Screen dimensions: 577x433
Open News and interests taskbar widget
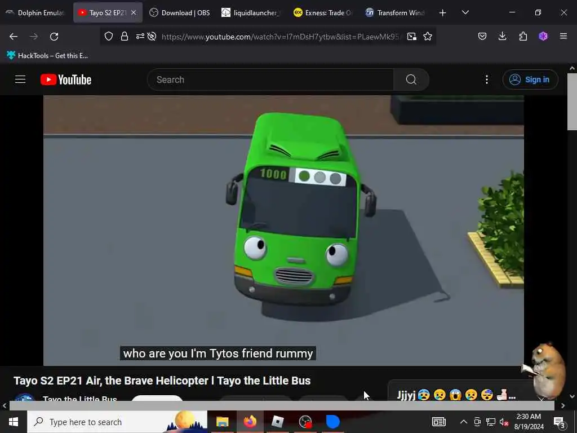438,422
